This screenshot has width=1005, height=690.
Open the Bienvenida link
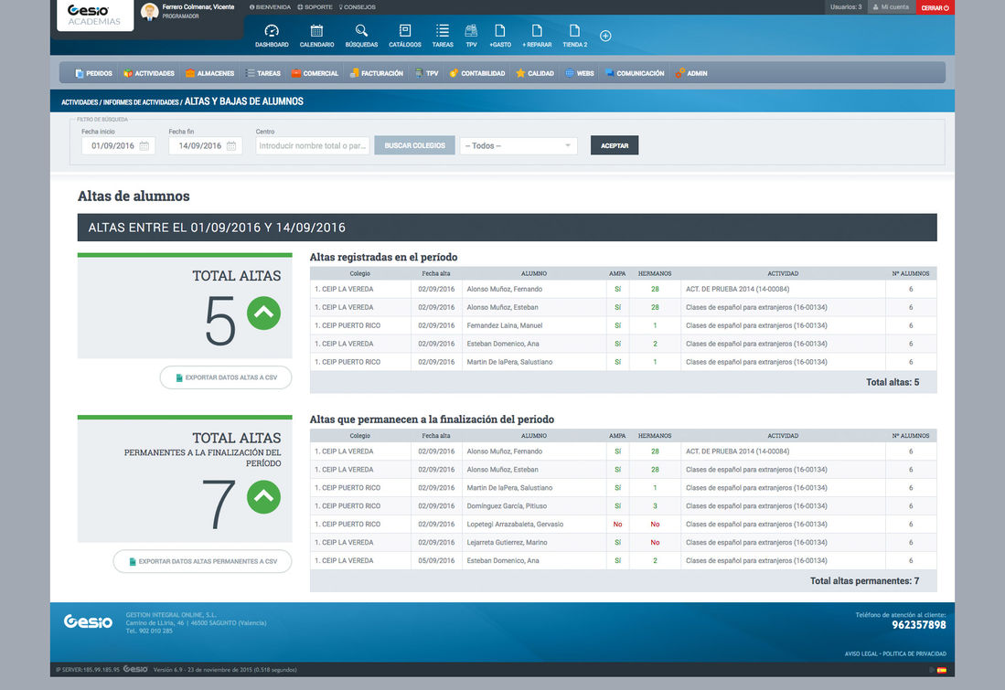(x=270, y=7)
